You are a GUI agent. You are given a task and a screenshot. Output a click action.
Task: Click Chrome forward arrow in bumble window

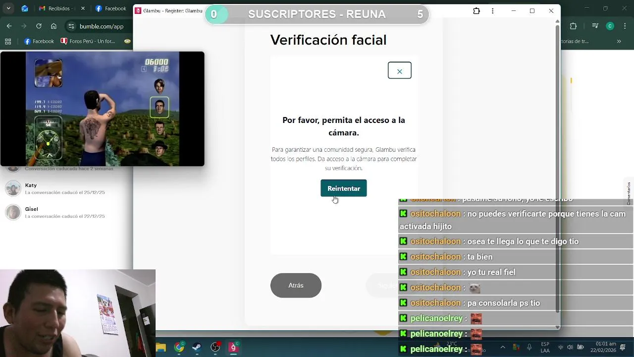(24, 26)
